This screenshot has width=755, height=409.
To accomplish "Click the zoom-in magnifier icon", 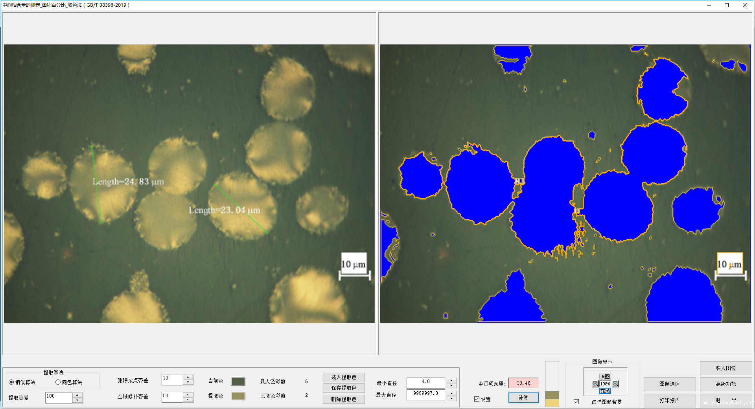I will (x=595, y=384).
